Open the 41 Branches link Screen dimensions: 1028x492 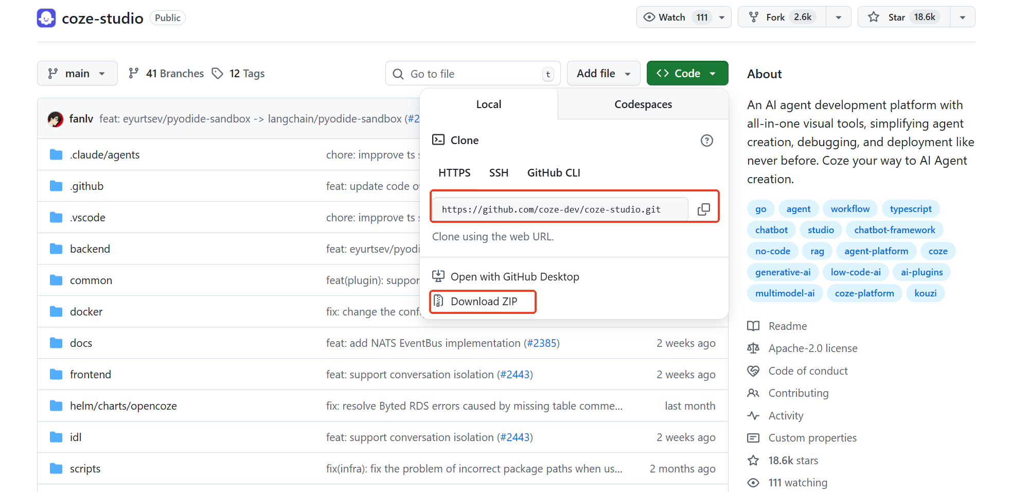(x=174, y=74)
